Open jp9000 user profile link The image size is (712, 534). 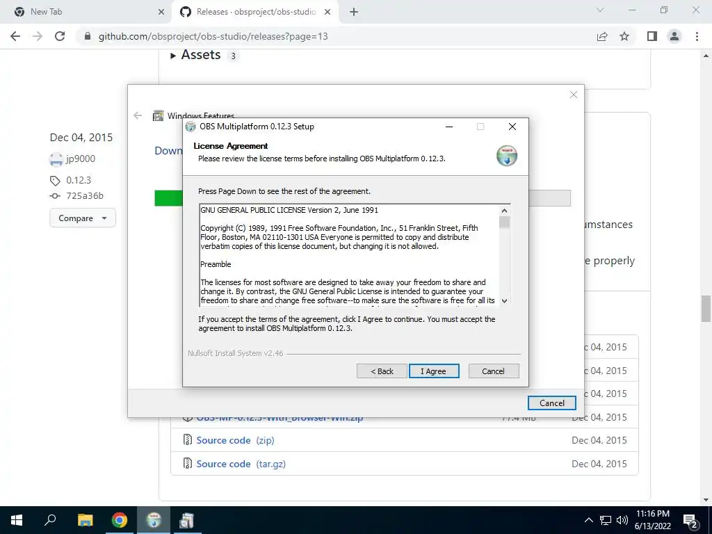(x=81, y=159)
